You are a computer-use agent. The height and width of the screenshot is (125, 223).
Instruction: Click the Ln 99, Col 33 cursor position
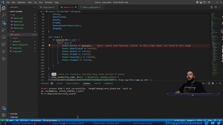(x=179, y=120)
